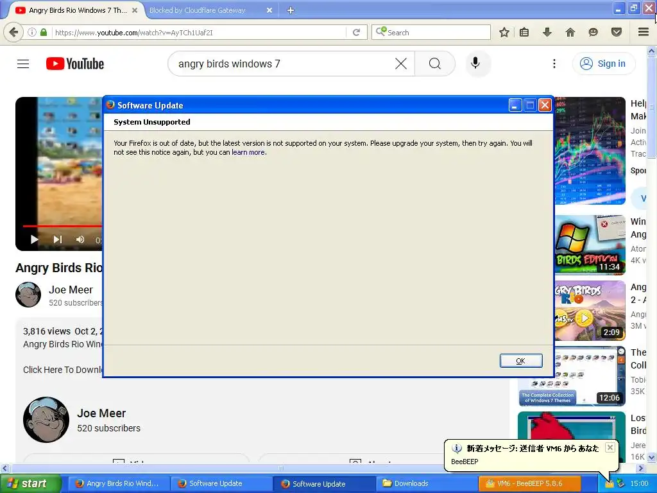Reload the page with refresh icon
Viewport: 657px width, 493px height.
coord(357,32)
